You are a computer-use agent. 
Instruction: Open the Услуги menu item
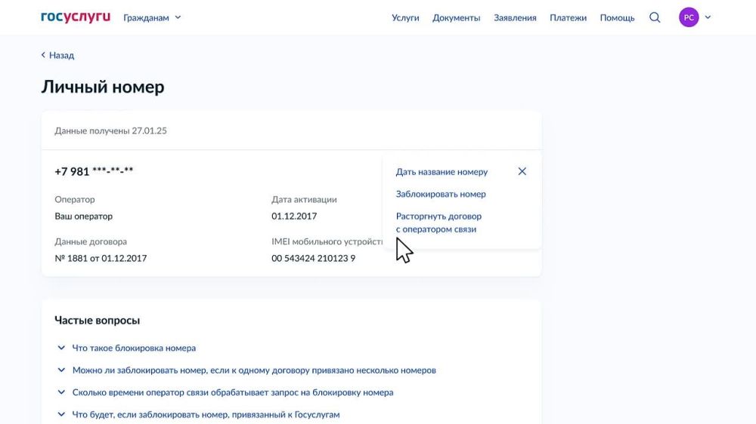click(x=405, y=17)
